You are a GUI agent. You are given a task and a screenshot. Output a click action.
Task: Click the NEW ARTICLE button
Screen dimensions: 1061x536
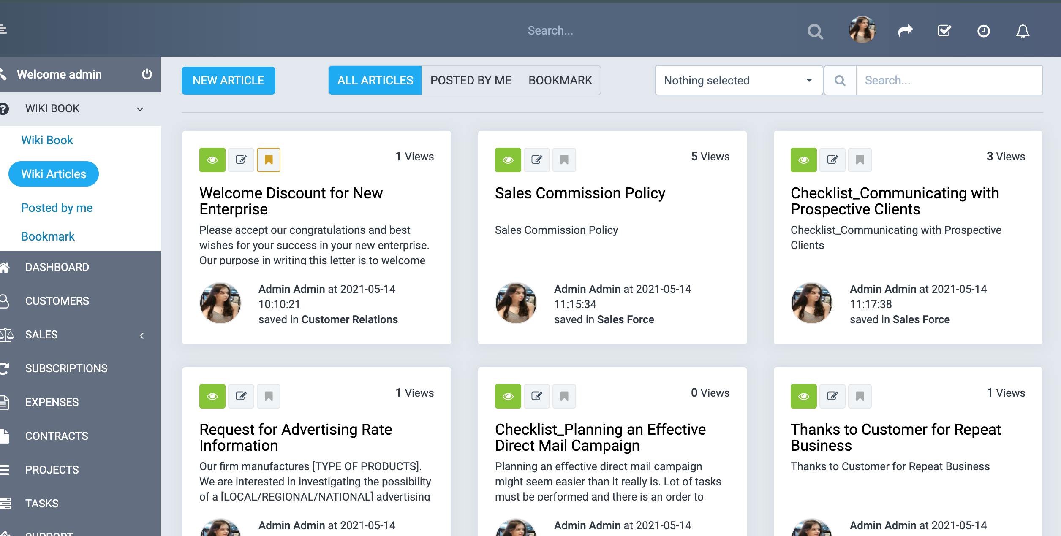pyautogui.click(x=228, y=80)
